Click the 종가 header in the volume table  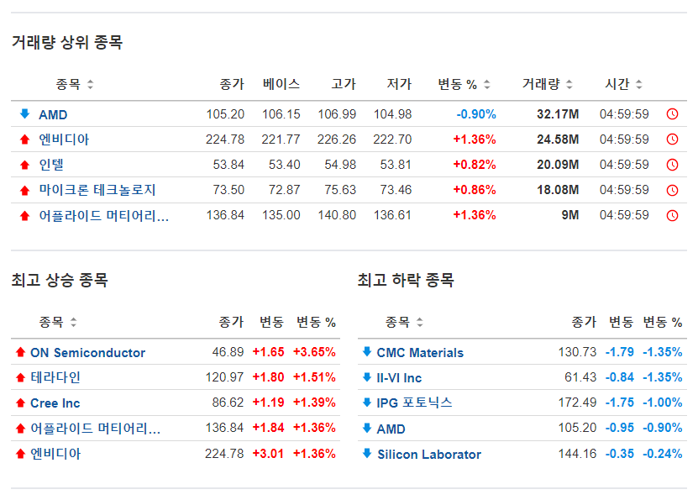(x=232, y=84)
